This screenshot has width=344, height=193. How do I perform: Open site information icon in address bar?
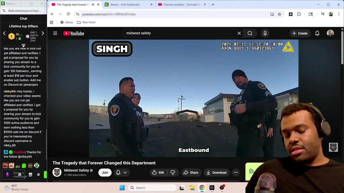[x=78, y=14]
